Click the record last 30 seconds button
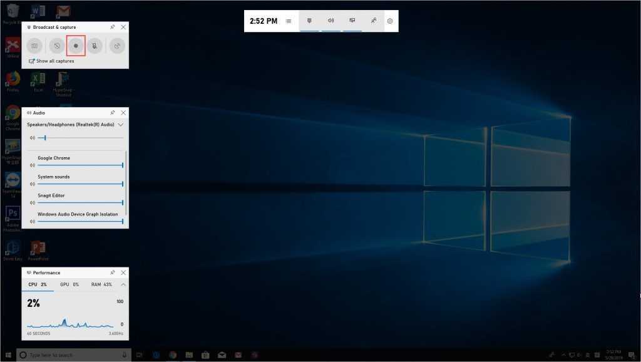Screen dimensions: 641x362 (56, 46)
